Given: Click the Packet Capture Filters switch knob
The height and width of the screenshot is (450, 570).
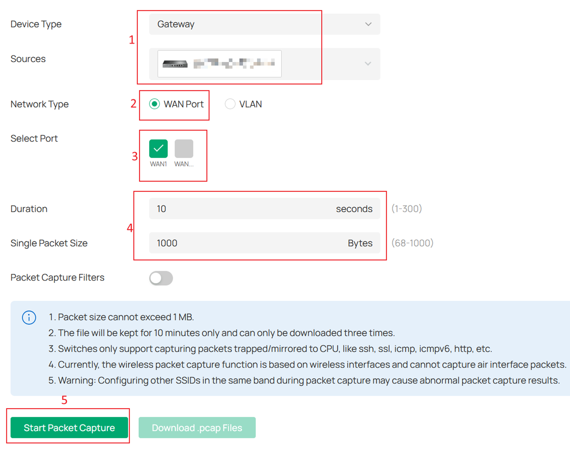Looking at the screenshot, I should (x=156, y=278).
